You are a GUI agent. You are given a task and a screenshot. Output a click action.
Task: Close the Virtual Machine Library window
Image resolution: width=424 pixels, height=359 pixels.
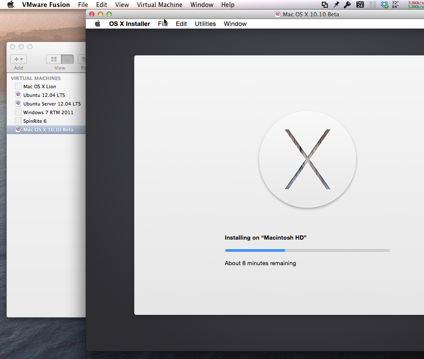tap(13, 47)
